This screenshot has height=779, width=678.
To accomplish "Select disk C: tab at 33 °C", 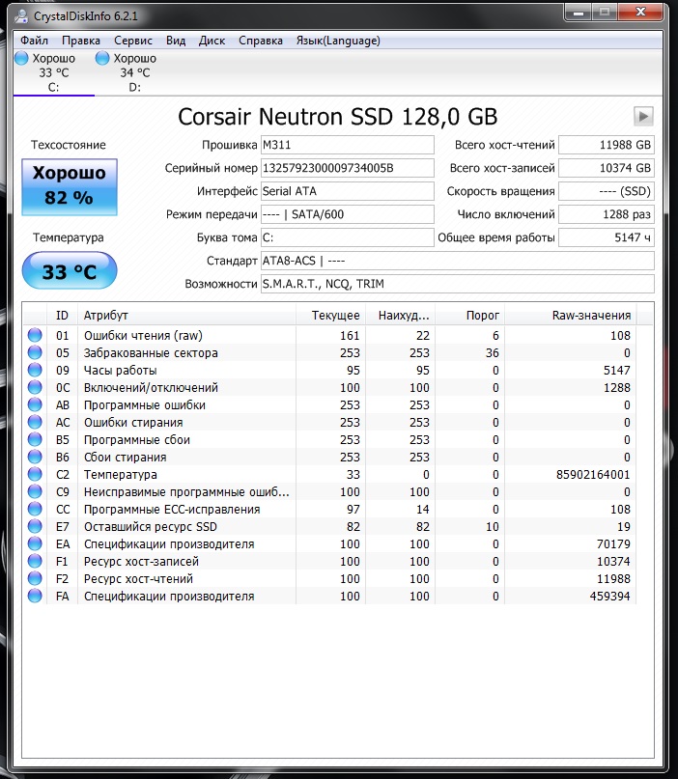I will tap(54, 72).
